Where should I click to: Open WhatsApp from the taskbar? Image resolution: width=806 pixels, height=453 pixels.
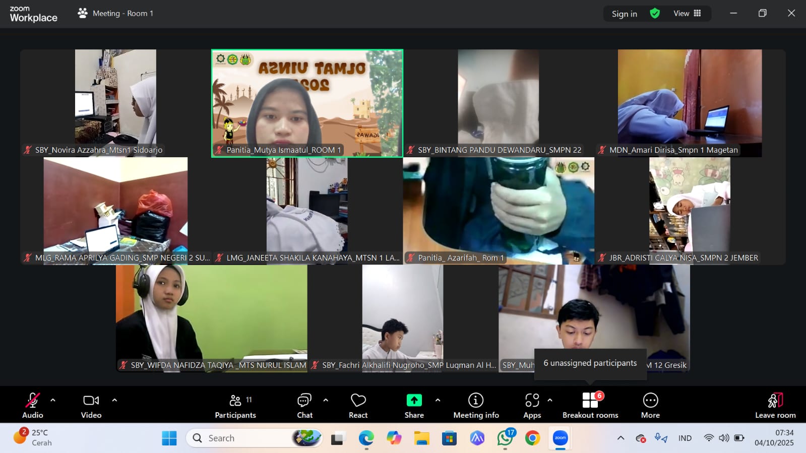click(x=505, y=438)
